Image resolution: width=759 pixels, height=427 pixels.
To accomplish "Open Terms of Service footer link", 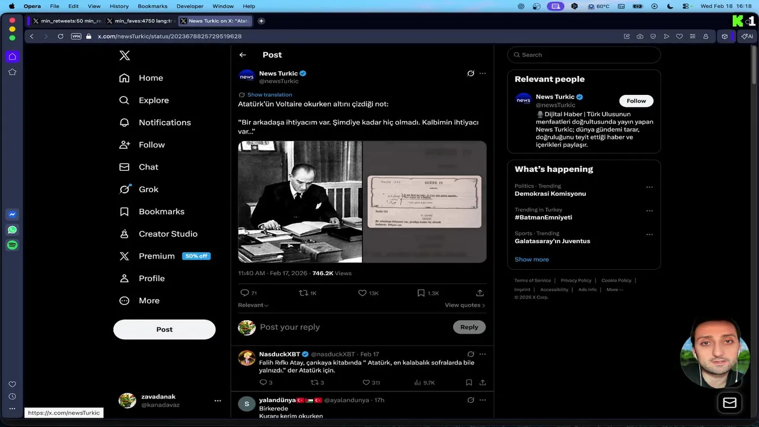I will click(532, 281).
